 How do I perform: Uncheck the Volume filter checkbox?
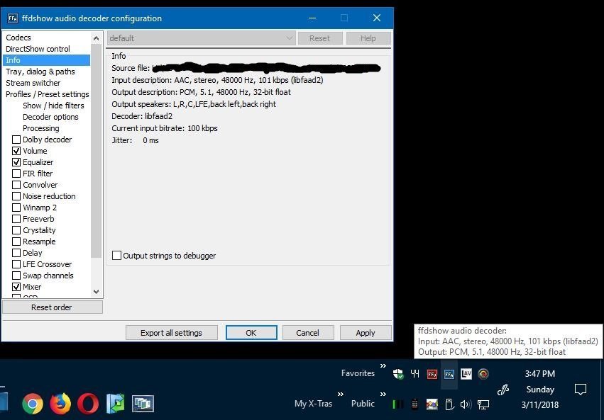pyautogui.click(x=16, y=151)
